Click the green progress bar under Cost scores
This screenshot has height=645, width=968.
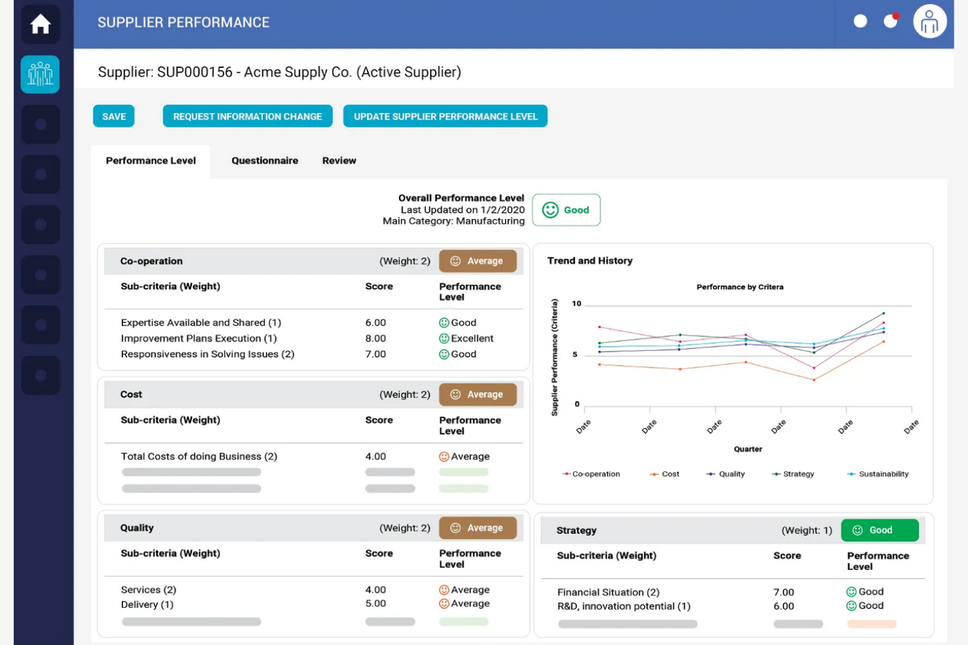(x=464, y=471)
